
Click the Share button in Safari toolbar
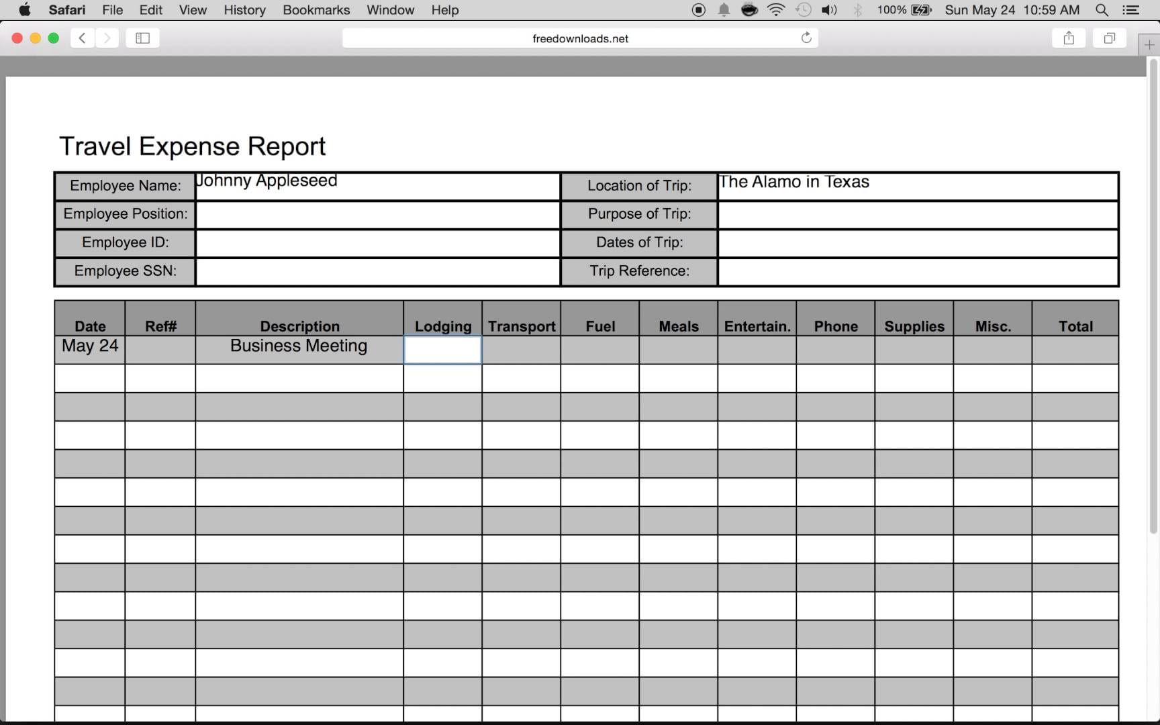(1069, 38)
